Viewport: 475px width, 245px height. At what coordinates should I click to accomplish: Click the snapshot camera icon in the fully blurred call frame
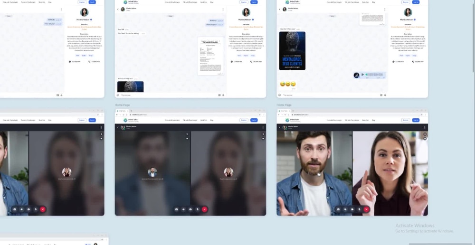pos(177,209)
